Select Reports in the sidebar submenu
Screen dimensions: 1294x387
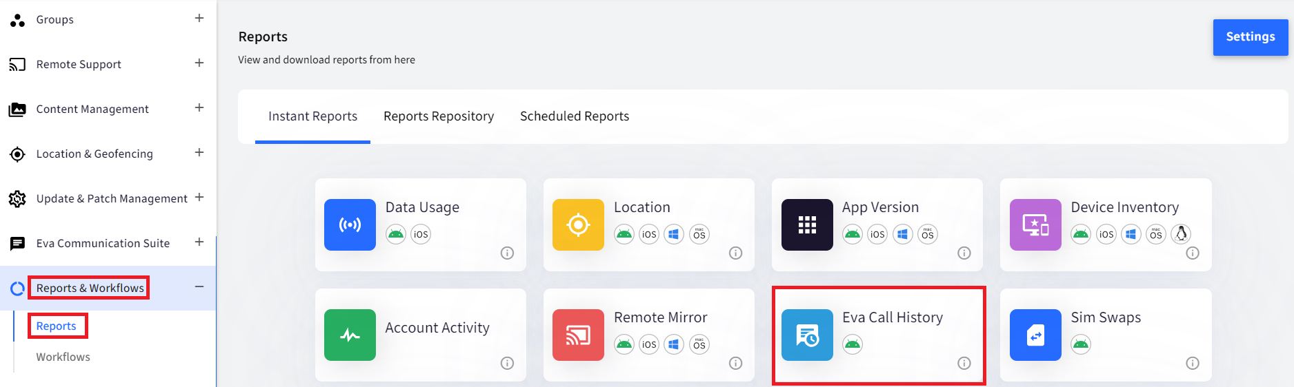(x=57, y=326)
